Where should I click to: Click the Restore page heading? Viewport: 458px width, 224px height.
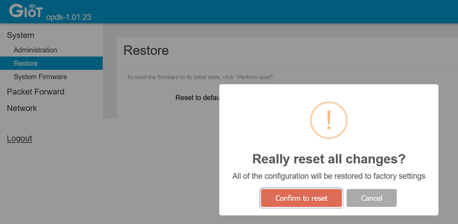[146, 50]
